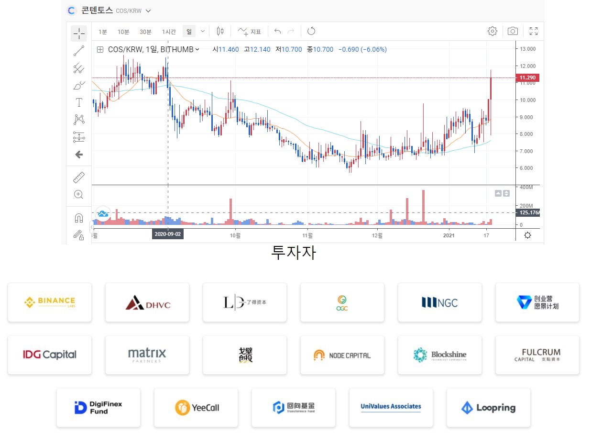Expand the interval dropdown arrow
Screen dimensions: 613x434
(203, 32)
